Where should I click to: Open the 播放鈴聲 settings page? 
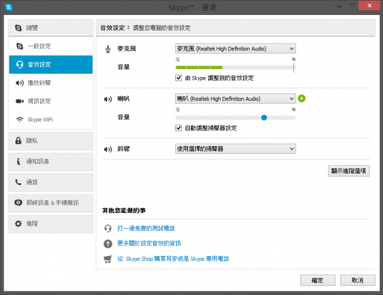(x=39, y=83)
